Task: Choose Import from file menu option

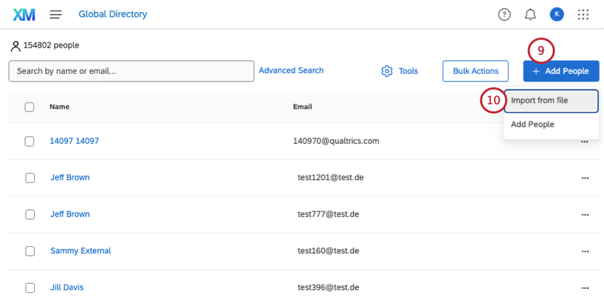Action: [551, 101]
